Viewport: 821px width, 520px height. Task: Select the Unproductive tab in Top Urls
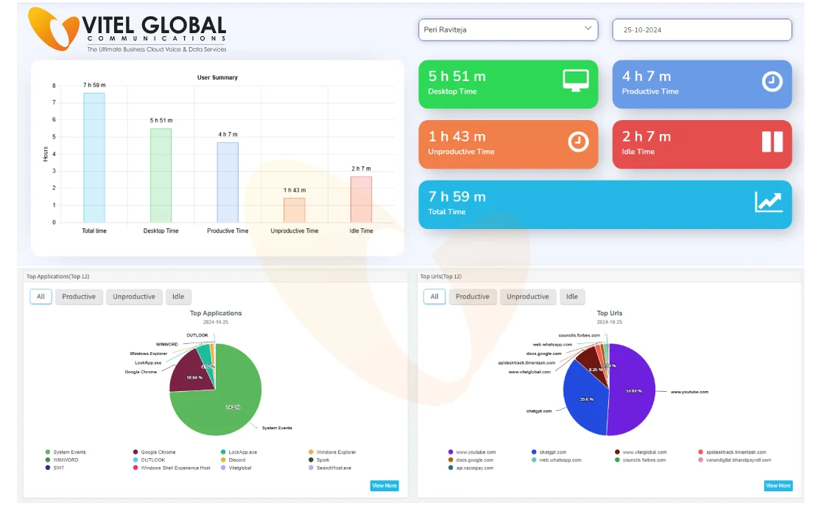[x=527, y=297]
